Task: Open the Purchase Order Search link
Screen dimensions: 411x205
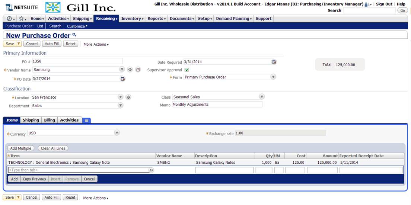Action: point(55,26)
